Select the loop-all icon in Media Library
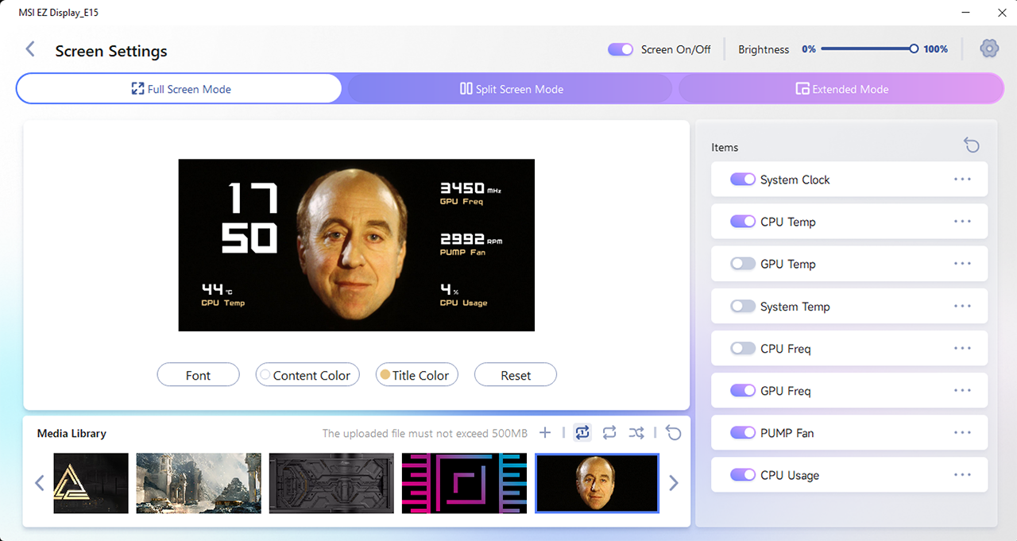Viewport: 1017px width, 541px height. [x=609, y=432]
